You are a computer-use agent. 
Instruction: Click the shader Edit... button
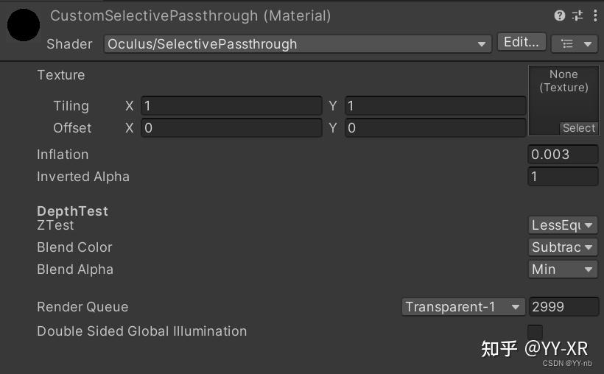pos(522,43)
